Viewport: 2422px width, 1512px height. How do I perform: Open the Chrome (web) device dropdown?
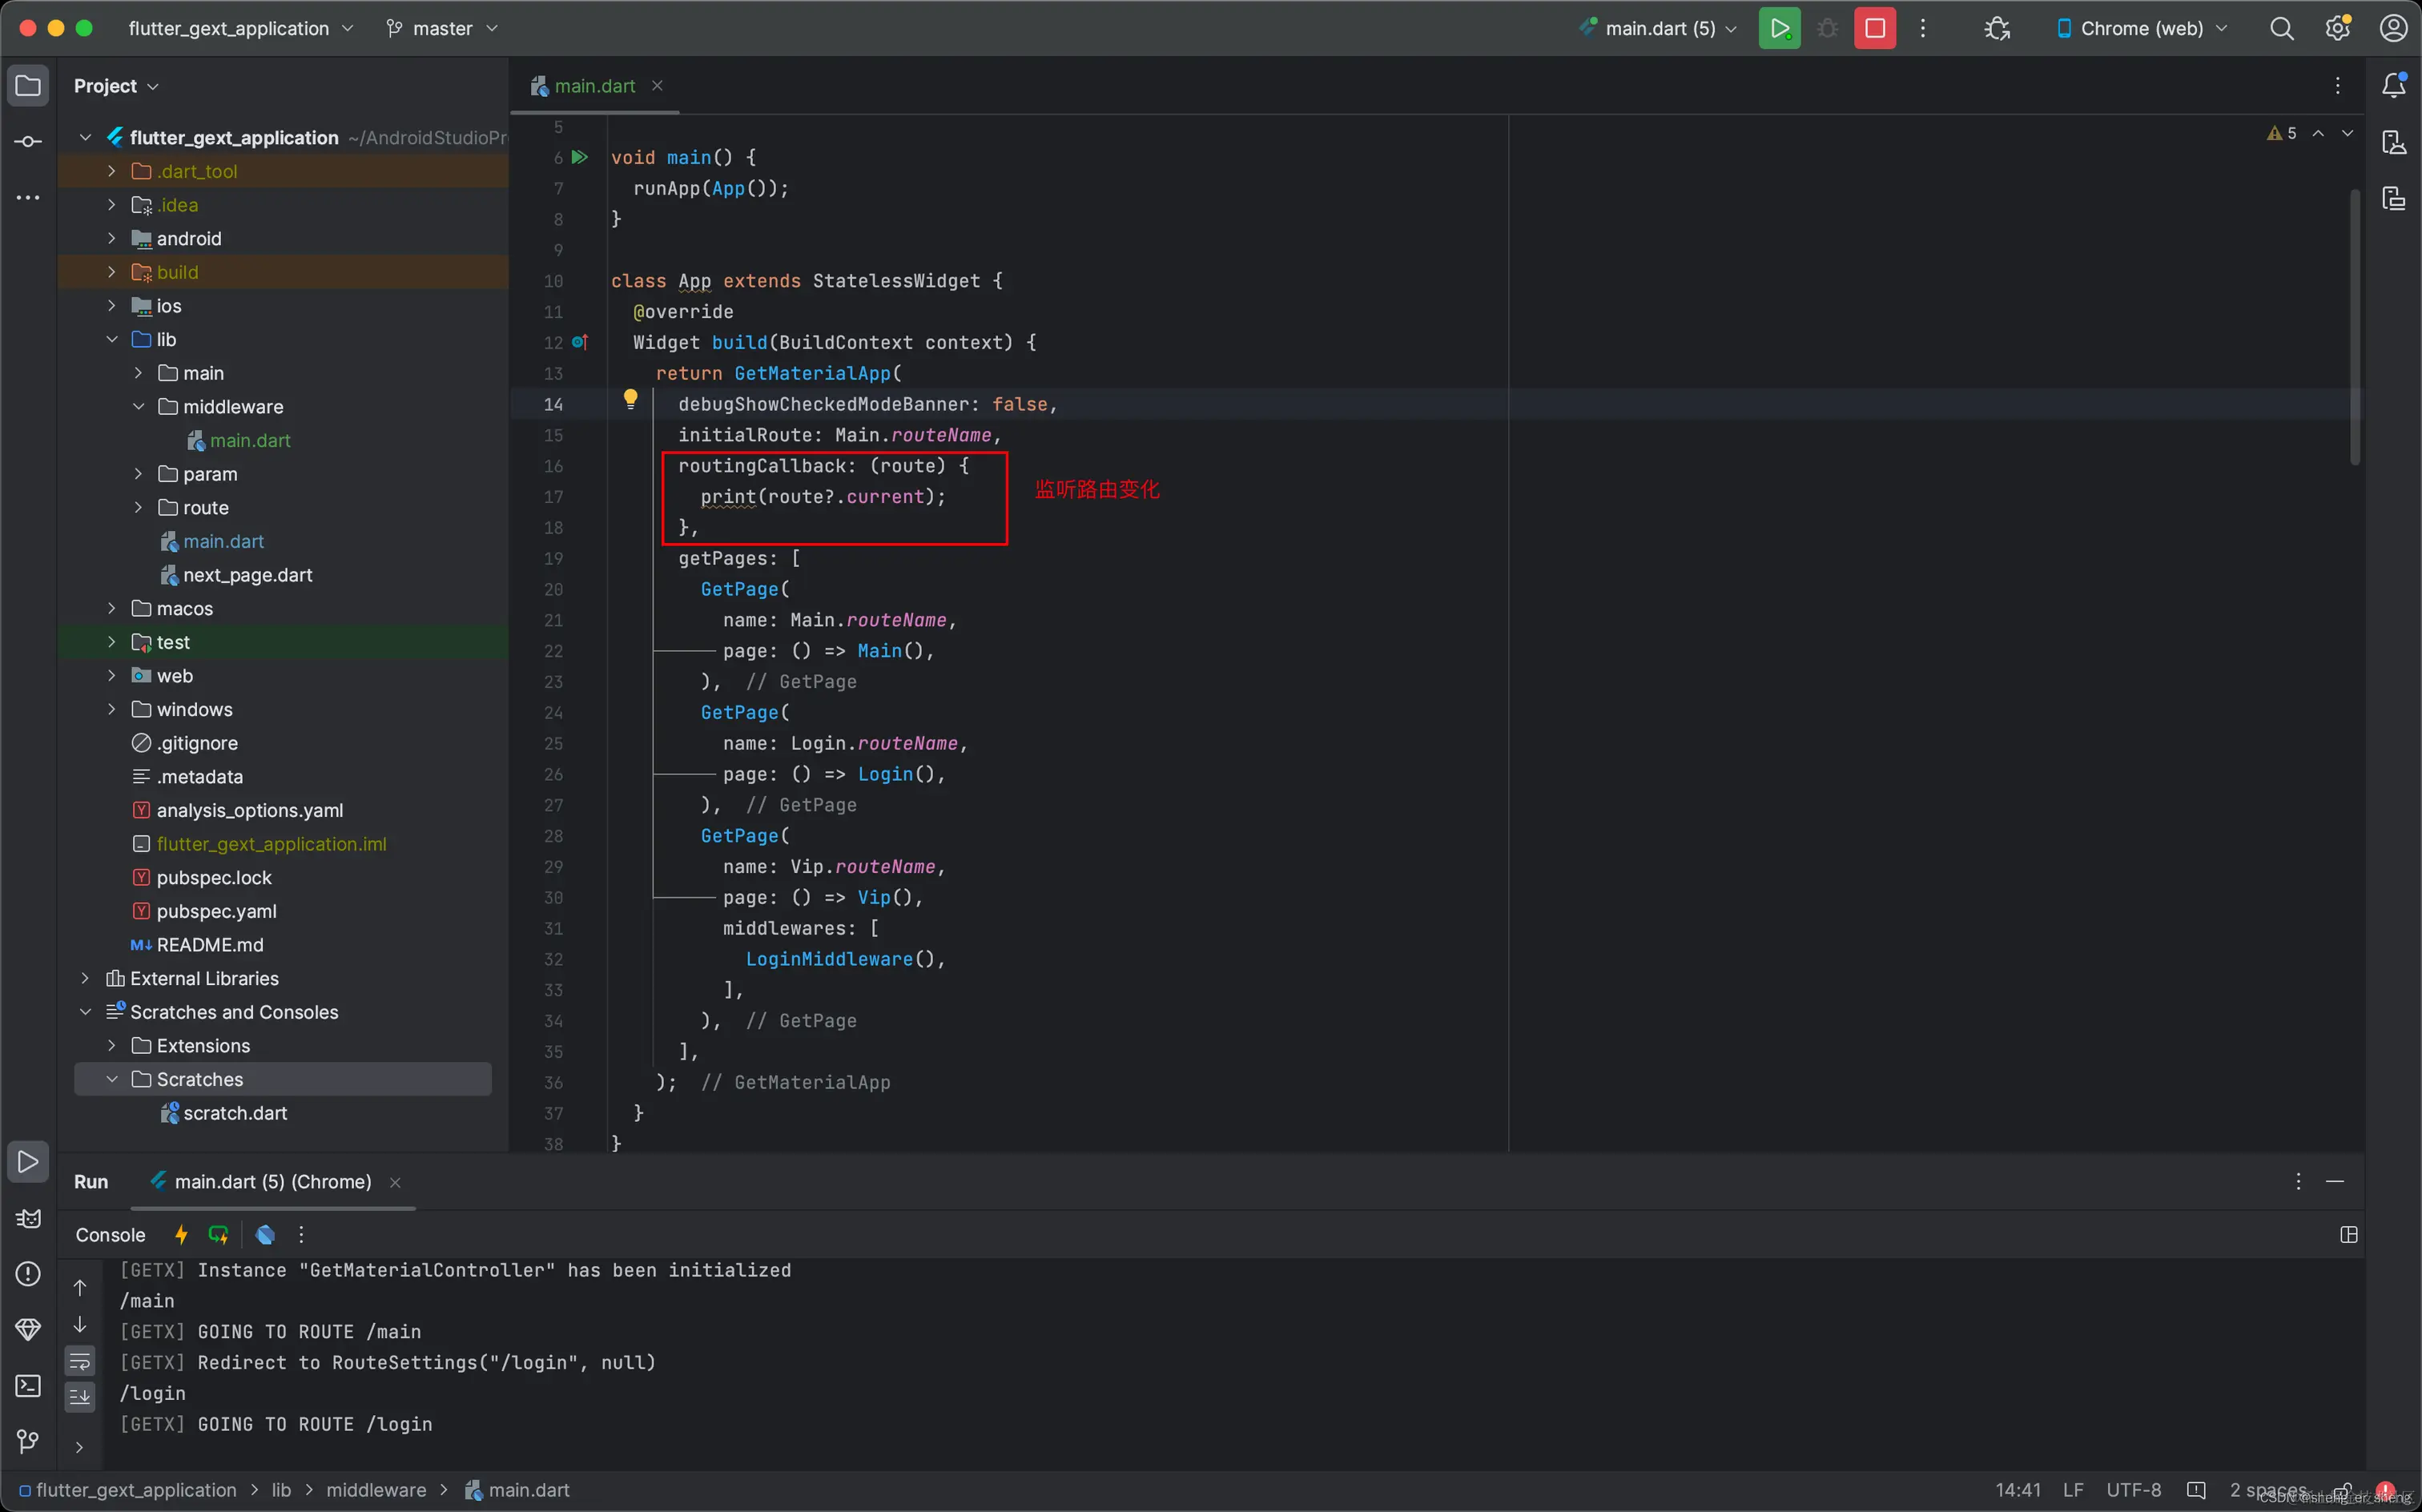coord(2141,28)
